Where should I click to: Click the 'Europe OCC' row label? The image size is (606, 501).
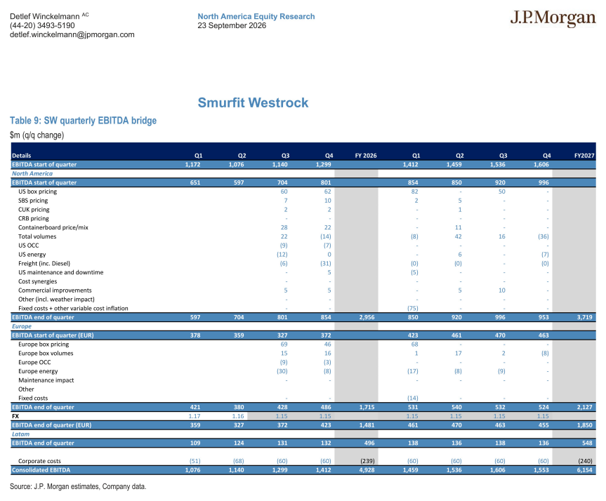(x=34, y=362)
